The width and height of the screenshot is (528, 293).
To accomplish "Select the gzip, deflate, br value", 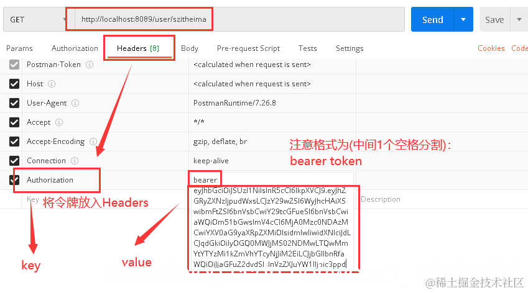I will pyautogui.click(x=220, y=142).
